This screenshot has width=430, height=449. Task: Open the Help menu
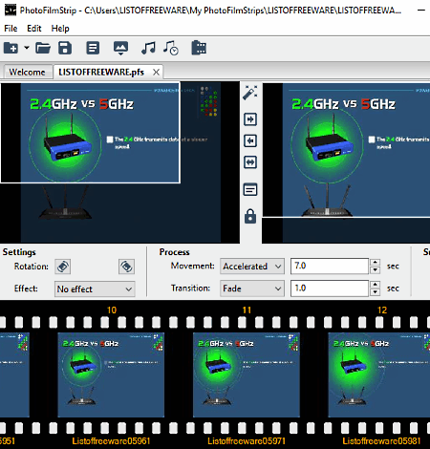60,29
